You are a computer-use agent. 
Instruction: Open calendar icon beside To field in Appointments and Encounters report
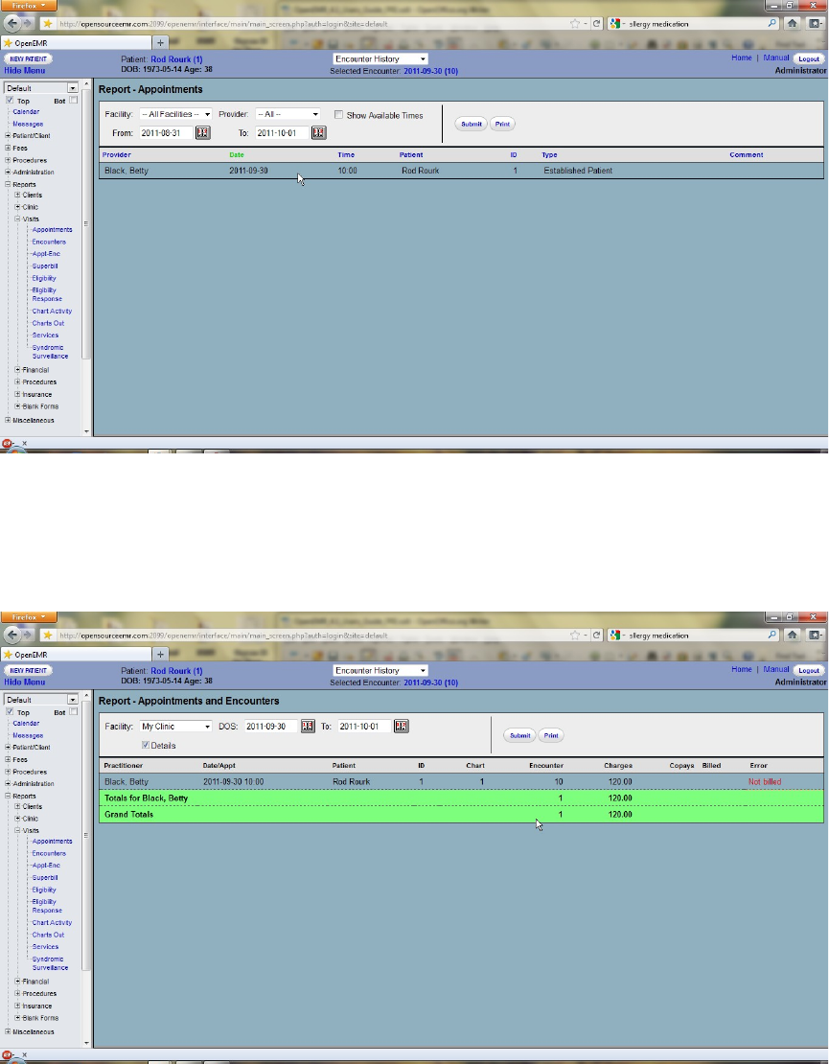pyautogui.click(x=401, y=726)
